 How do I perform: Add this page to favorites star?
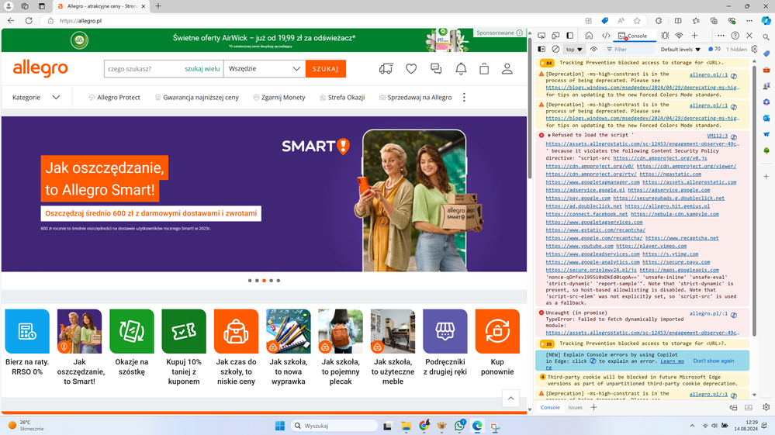coord(637,21)
